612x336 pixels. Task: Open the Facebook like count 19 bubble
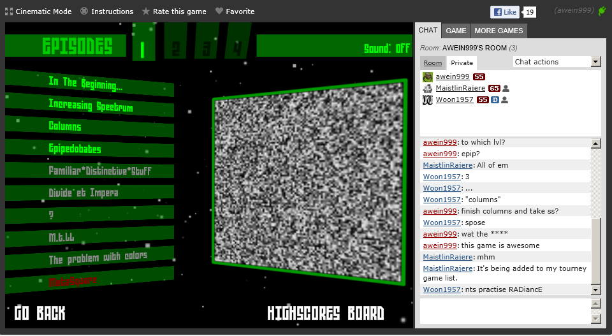coord(529,12)
